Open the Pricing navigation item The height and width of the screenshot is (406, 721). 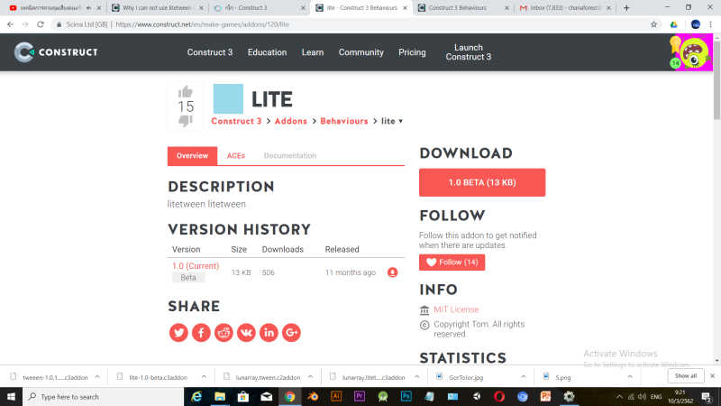pos(412,52)
